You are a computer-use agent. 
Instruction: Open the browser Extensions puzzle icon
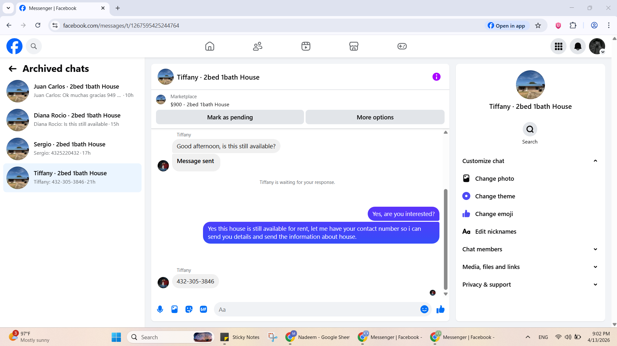click(x=573, y=25)
